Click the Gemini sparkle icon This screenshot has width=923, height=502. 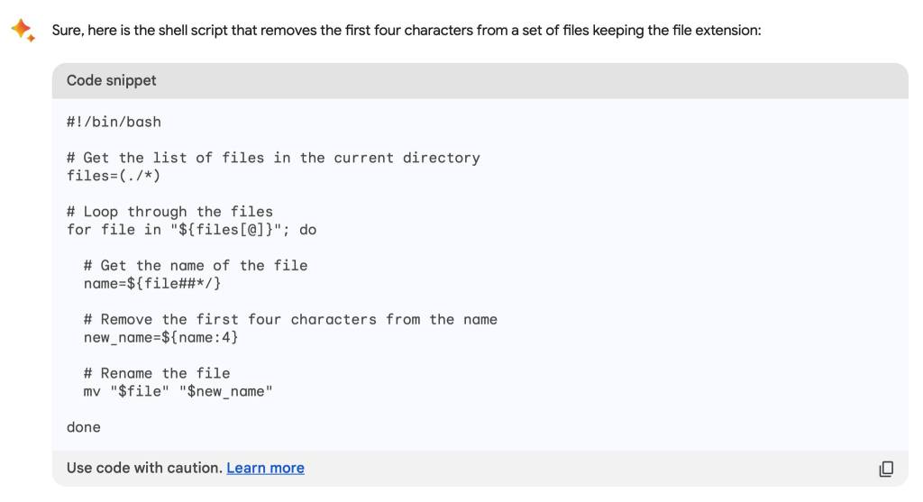point(23,31)
